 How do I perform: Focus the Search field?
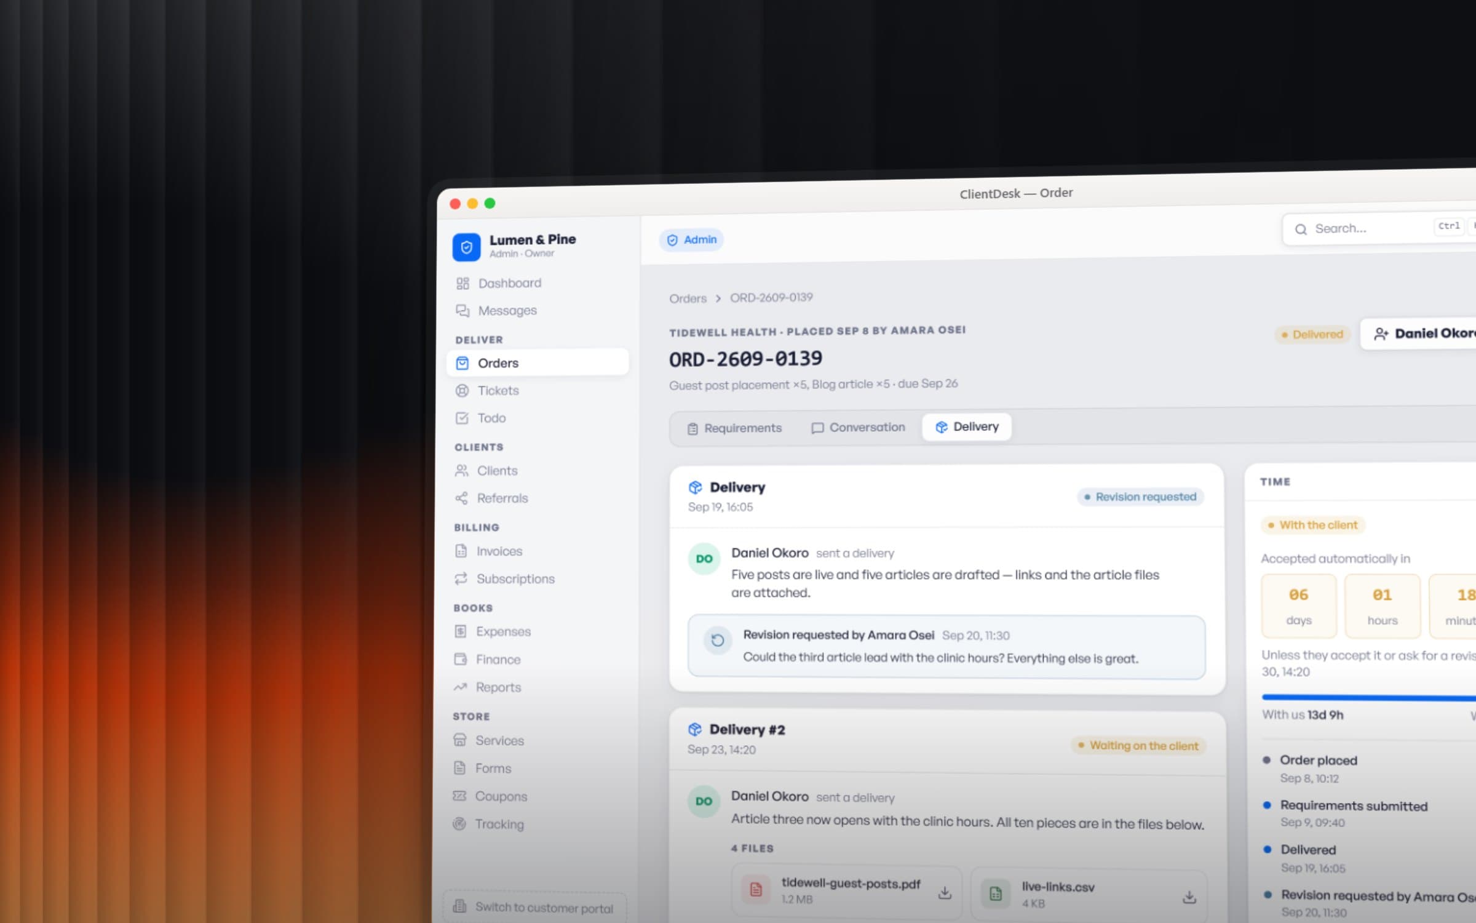1379,228
